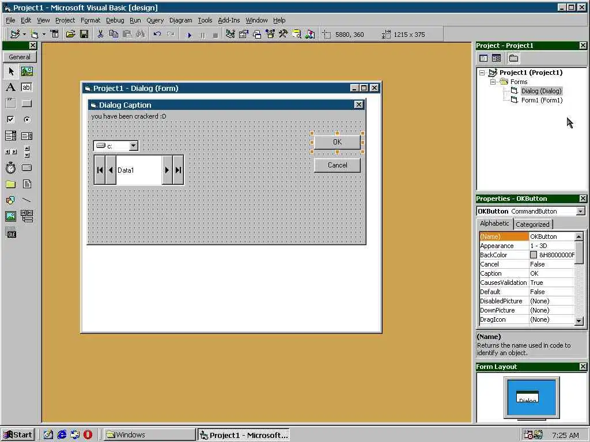Open the Debug menu

[115, 20]
